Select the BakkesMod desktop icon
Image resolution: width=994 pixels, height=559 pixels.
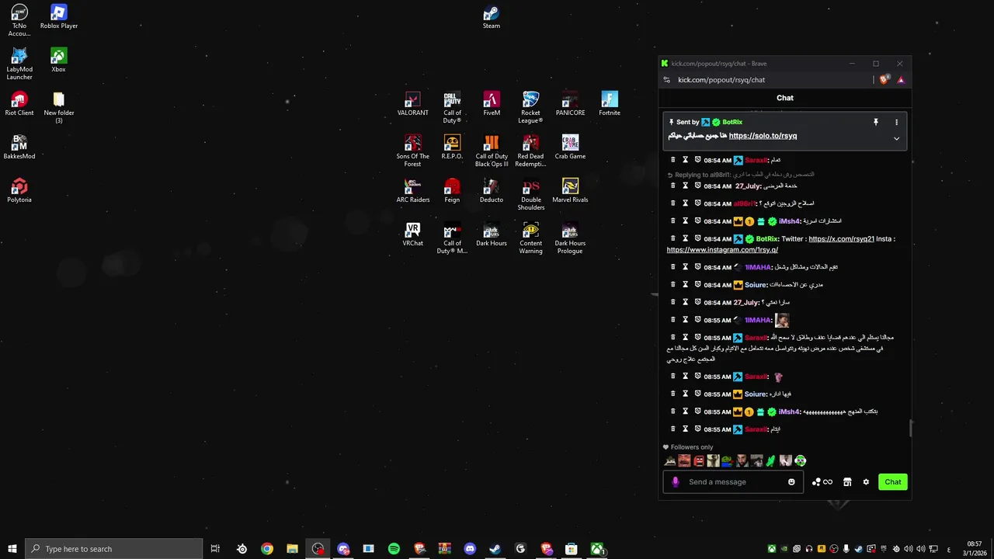click(19, 148)
